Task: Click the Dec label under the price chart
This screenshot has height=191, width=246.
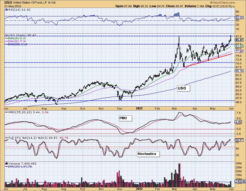Action: (x=120, y=109)
